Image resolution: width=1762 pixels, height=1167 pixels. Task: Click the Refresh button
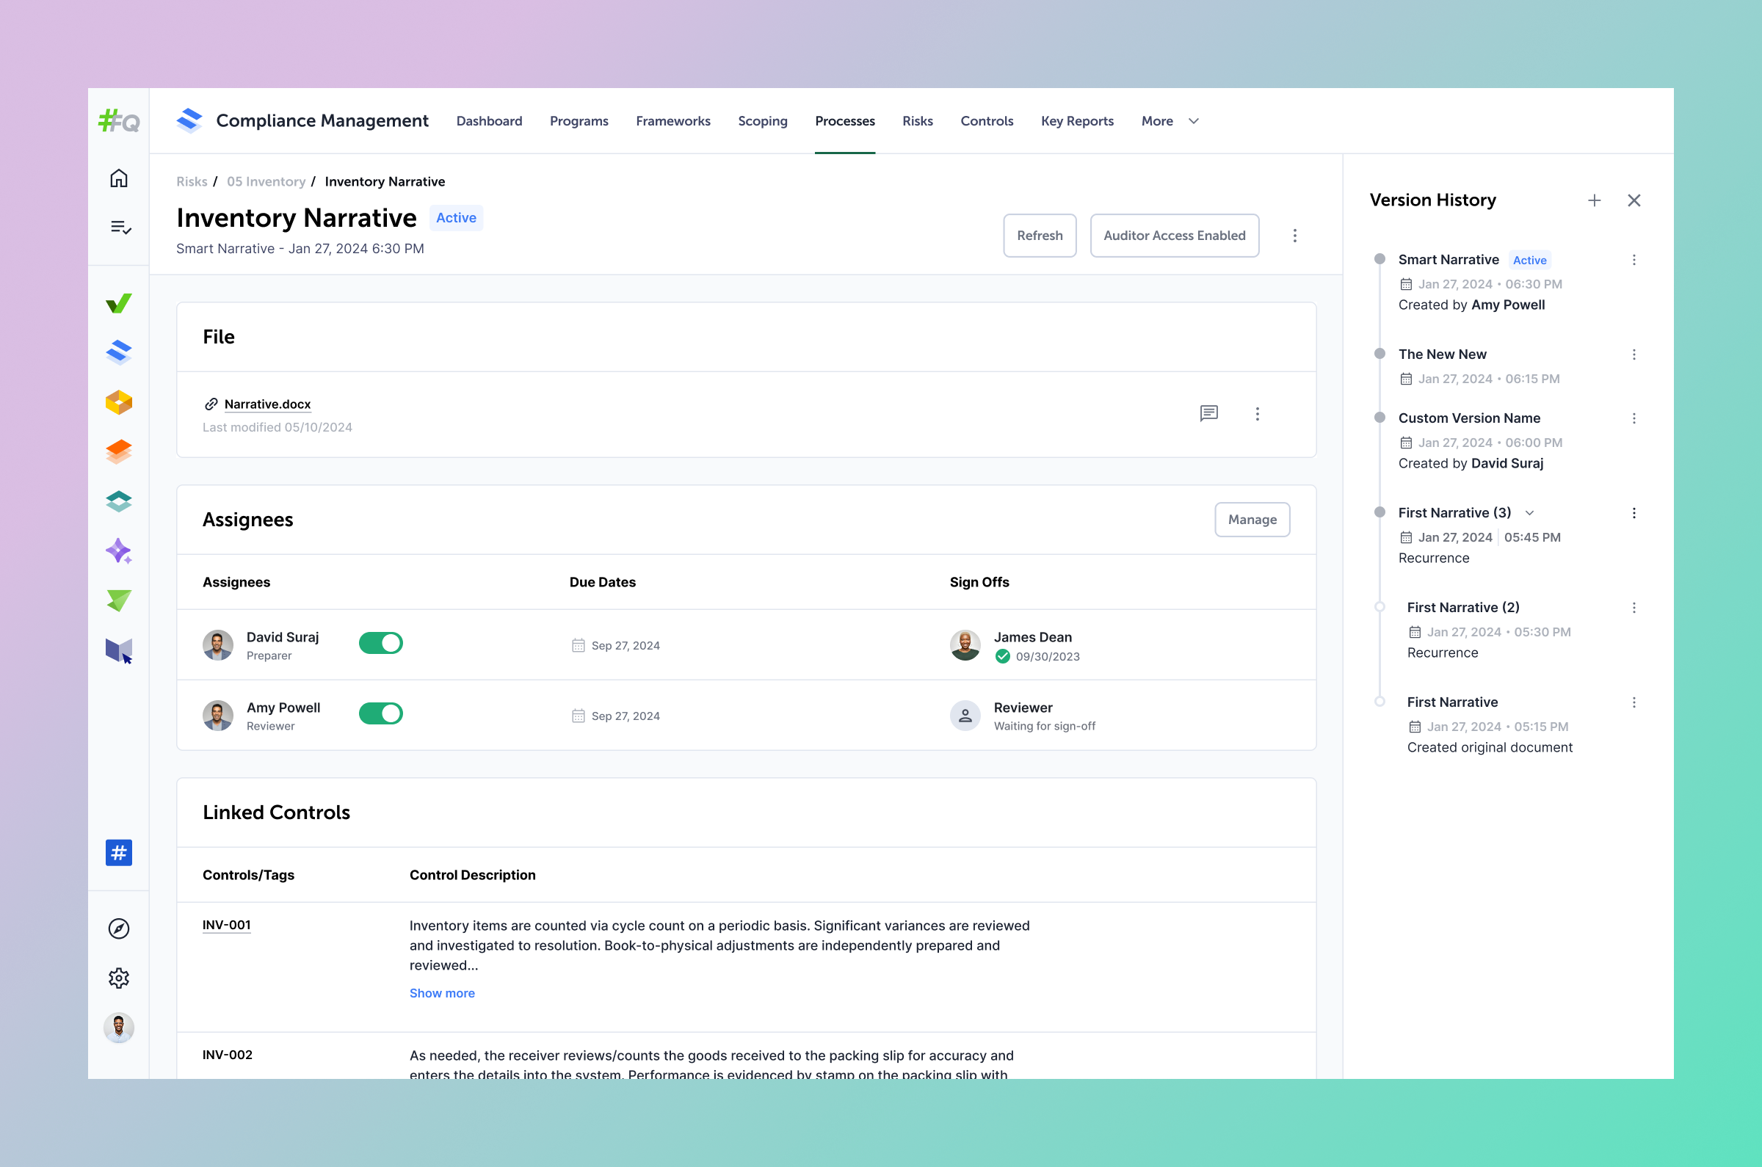1039,235
